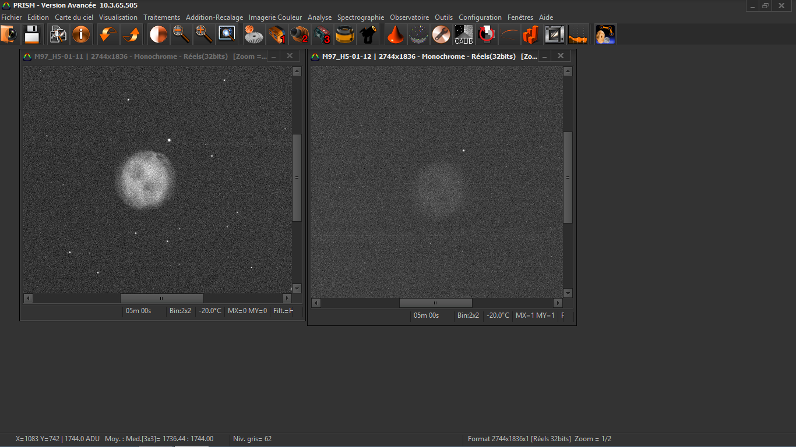Open window menu of M97_H5-01-11 via its title icon
796x447 pixels.
pos(27,56)
